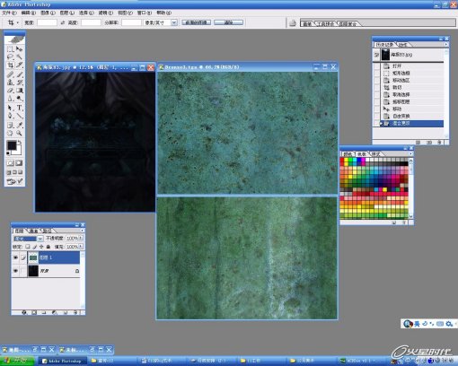Select the Slice tool

point(20,65)
